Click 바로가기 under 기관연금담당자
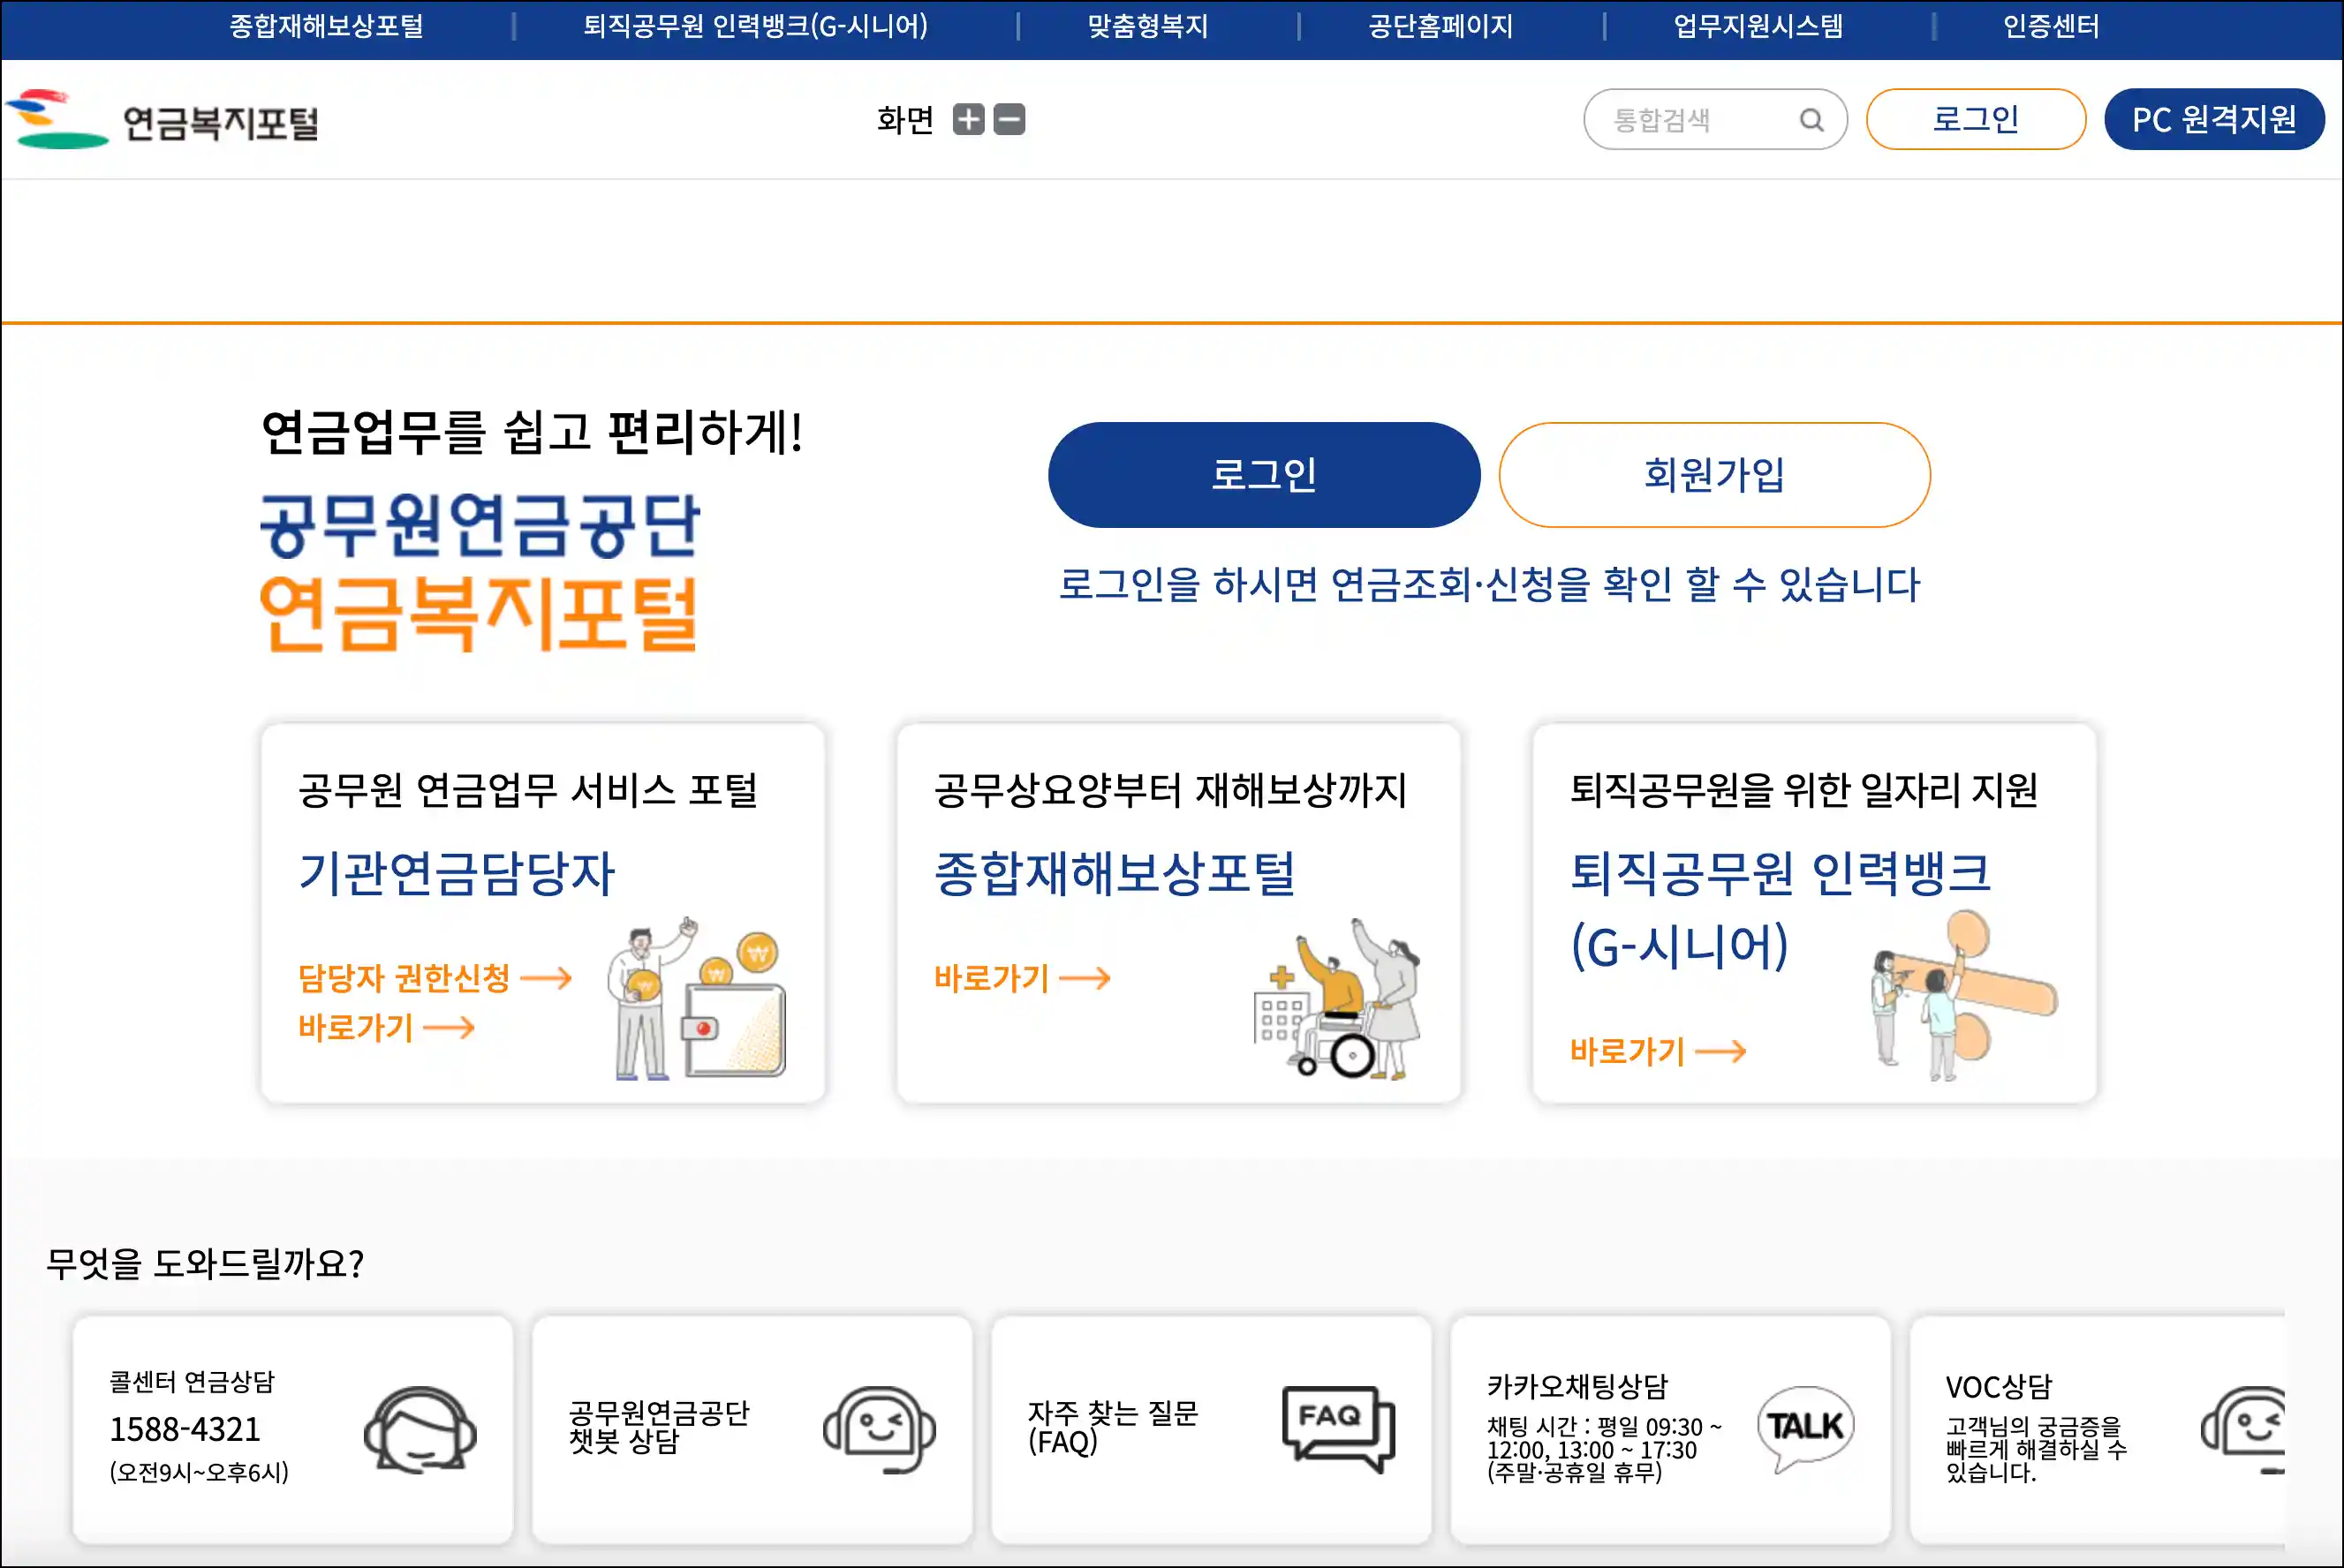This screenshot has height=1568, width=2344. 385,1028
